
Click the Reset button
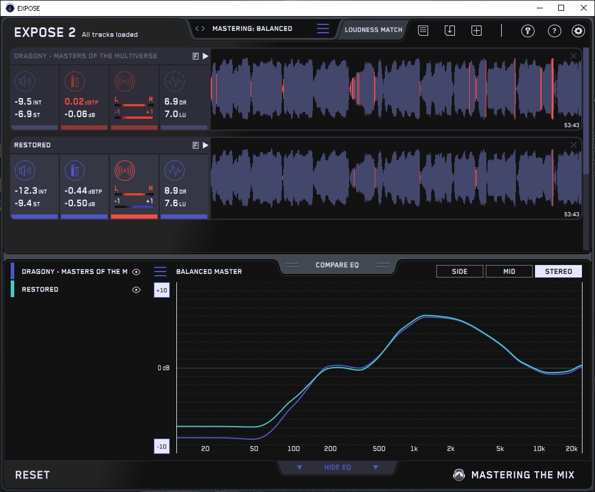32,475
